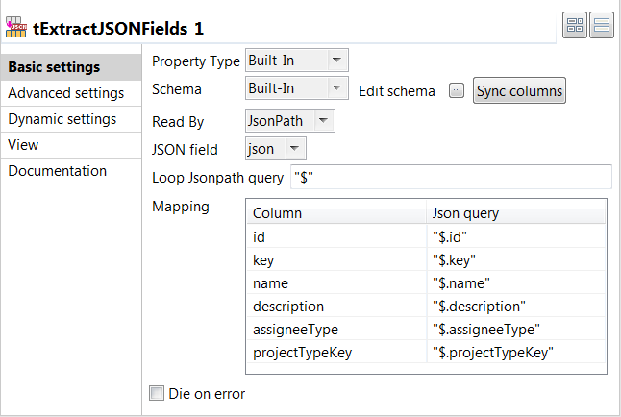Click the tExtractJSONFields component icon
This screenshot has width=621, height=417.
click(15, 27)
